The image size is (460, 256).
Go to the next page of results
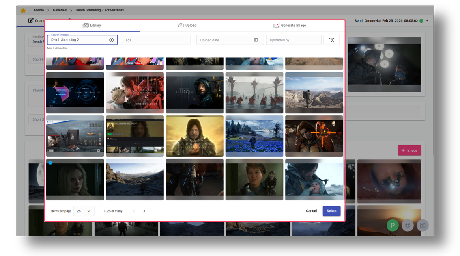click(x=144, y=211)
